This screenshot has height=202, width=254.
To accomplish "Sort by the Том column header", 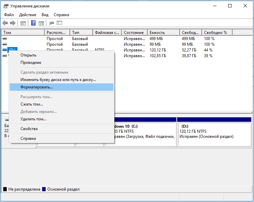I will [x=23, y=33].
